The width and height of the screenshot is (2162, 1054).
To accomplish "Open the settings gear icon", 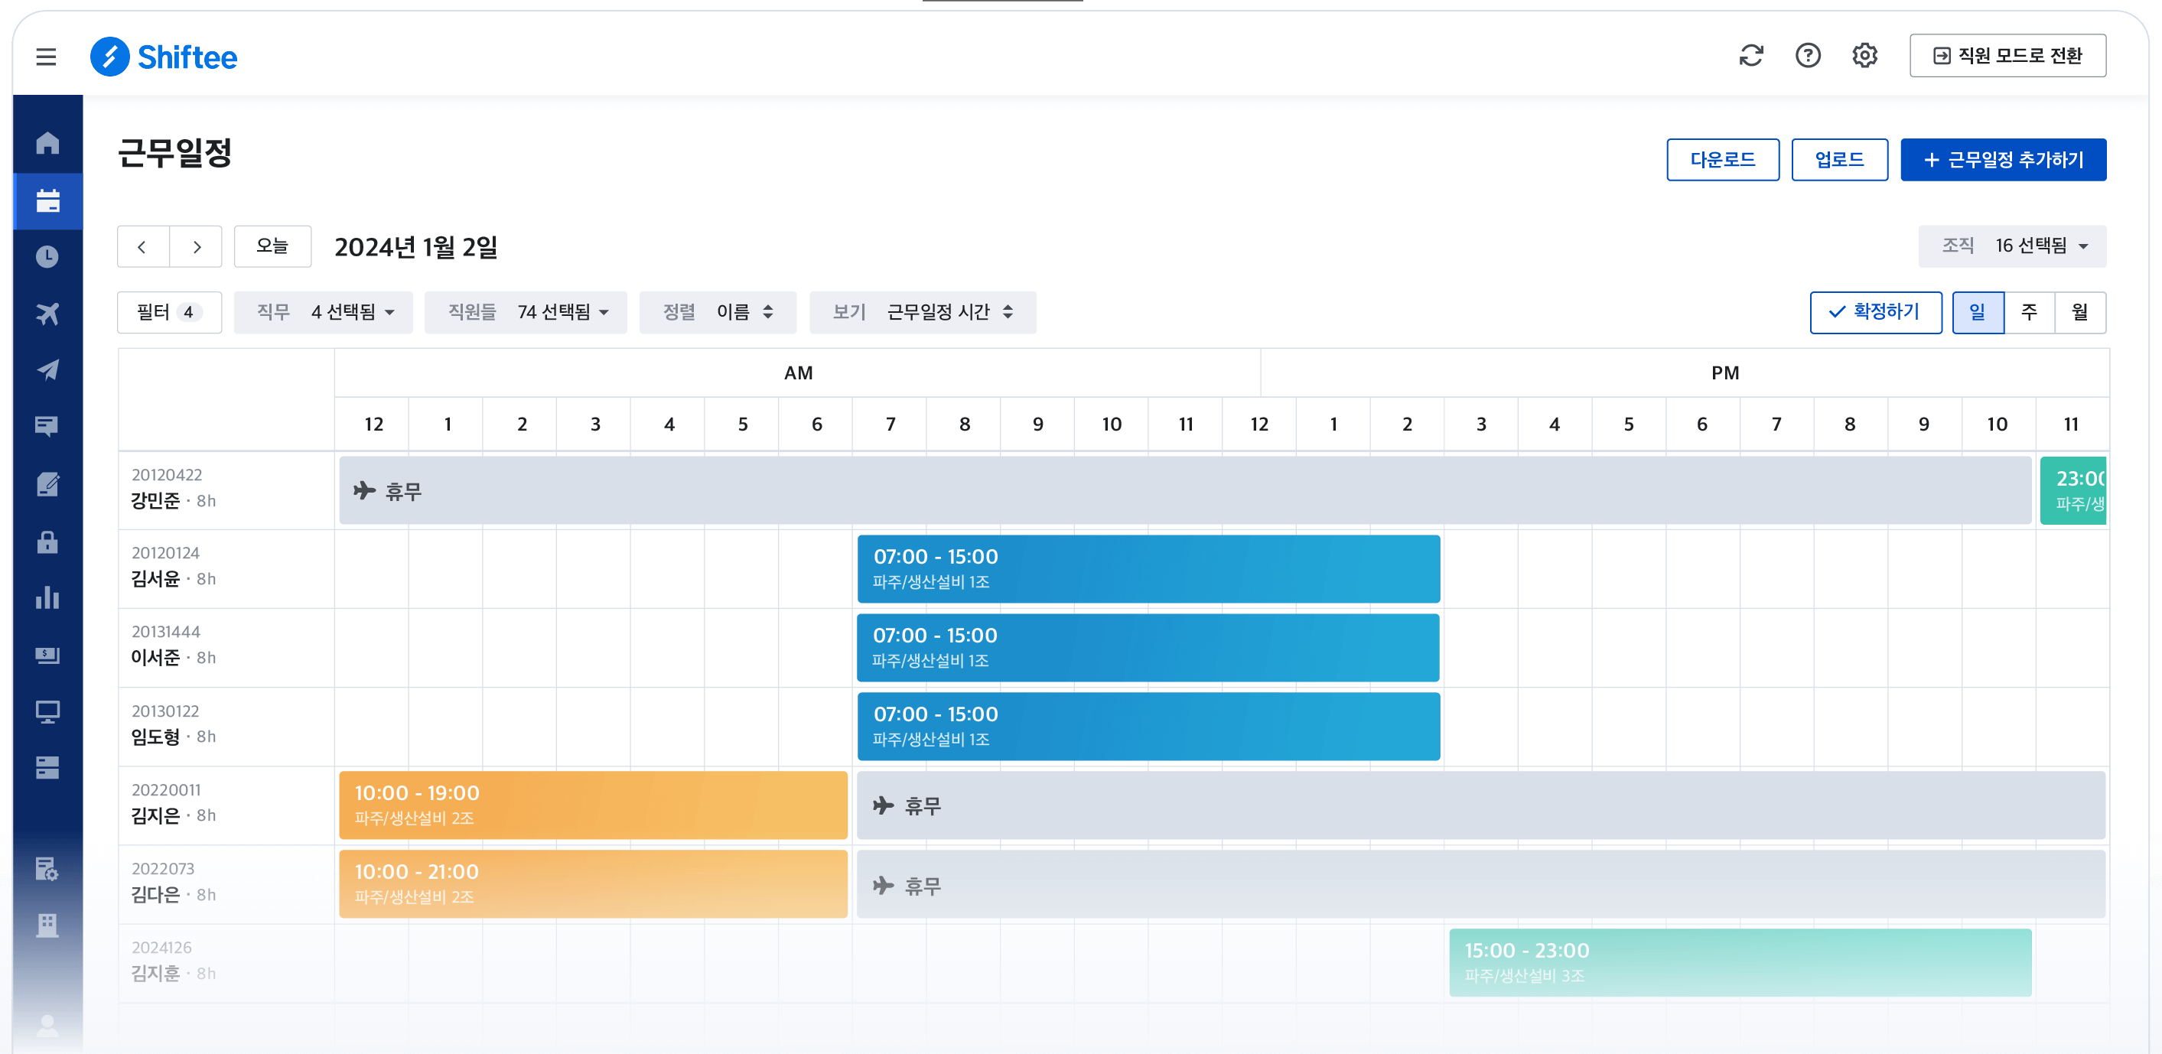I will [x=1864, y=55].
